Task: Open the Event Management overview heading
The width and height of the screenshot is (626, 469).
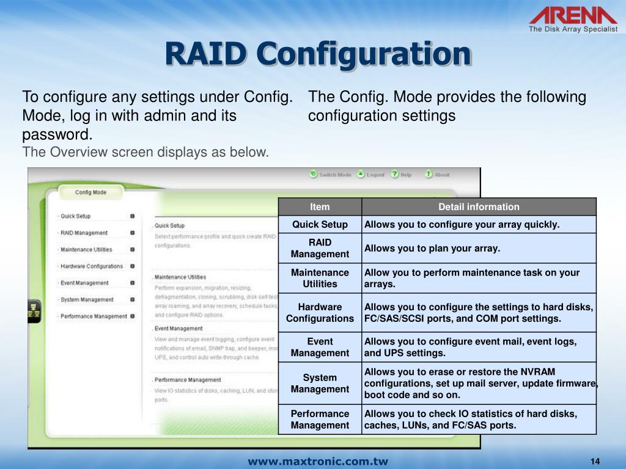Action: pos(178,329)
